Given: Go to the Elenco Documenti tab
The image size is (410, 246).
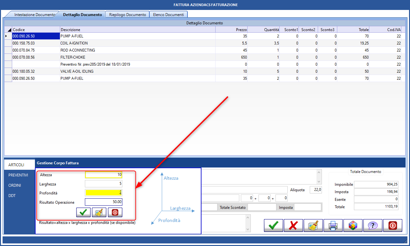Looking at the screenshot, I should coord(168,15).
